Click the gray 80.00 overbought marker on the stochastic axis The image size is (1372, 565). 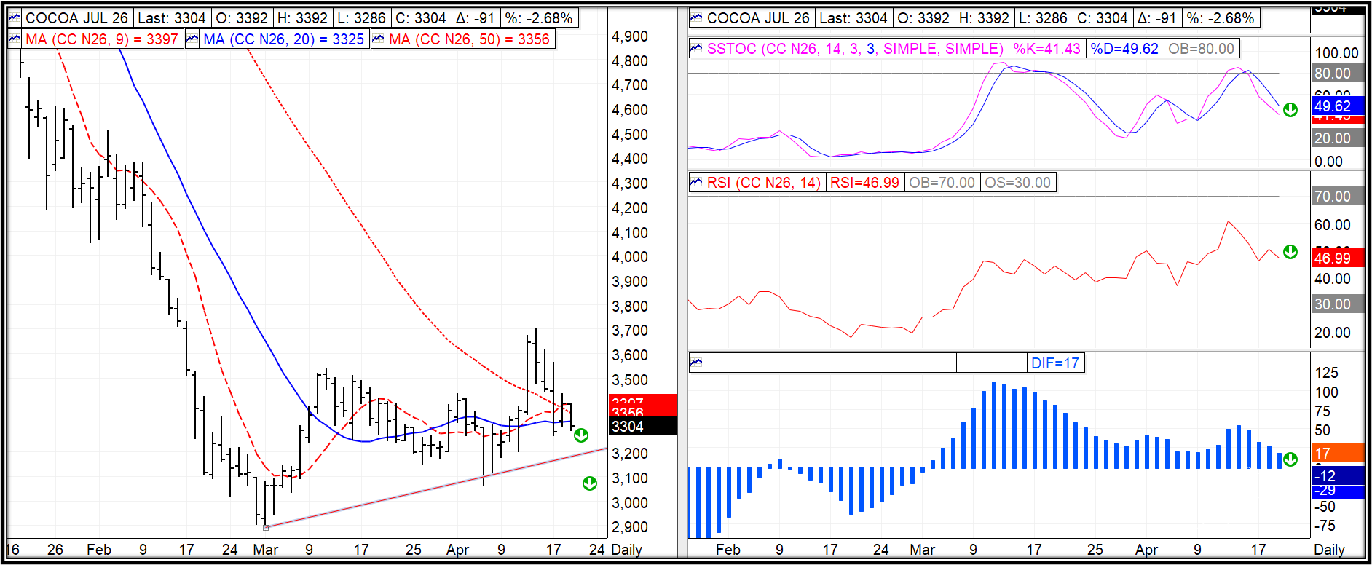click(x=1339, y=74)
